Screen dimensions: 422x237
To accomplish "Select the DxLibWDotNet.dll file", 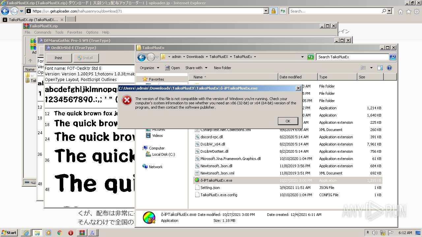I will coord(214,151).
